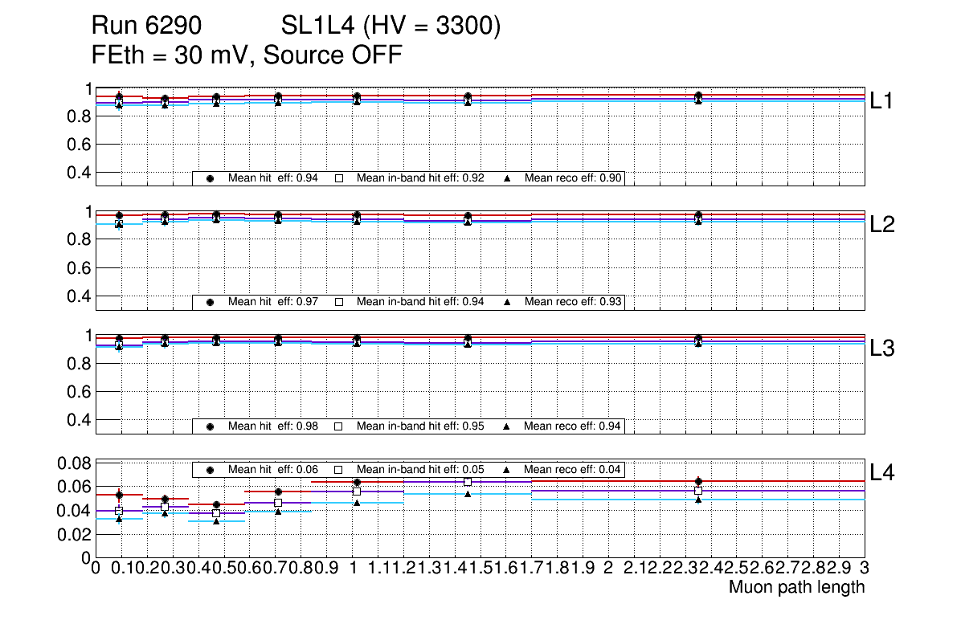
Task: Select the triangle marker in L3 legend
Action: pyautogui.click(x=507, y=426)
